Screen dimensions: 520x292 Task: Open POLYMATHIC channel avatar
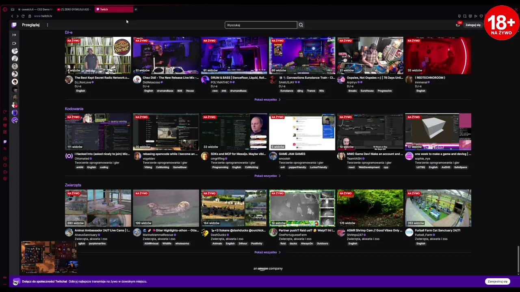(205, 79)
